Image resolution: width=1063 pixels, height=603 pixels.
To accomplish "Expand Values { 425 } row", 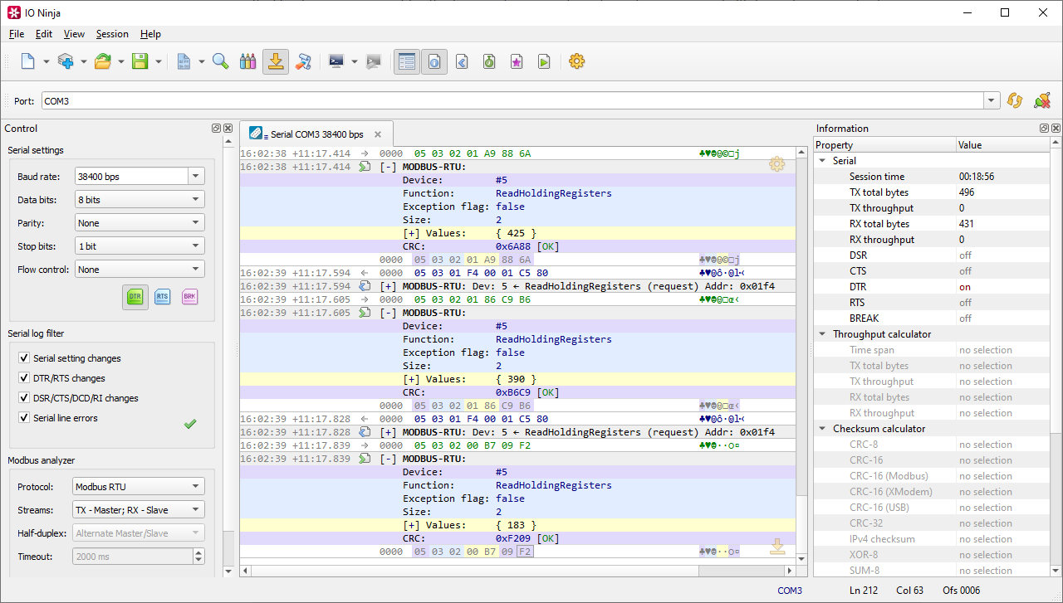I will click(x=411, y=233).
